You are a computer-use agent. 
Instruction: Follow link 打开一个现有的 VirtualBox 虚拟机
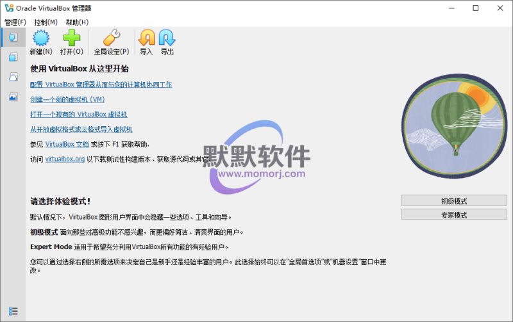click(x=78, y=115)
